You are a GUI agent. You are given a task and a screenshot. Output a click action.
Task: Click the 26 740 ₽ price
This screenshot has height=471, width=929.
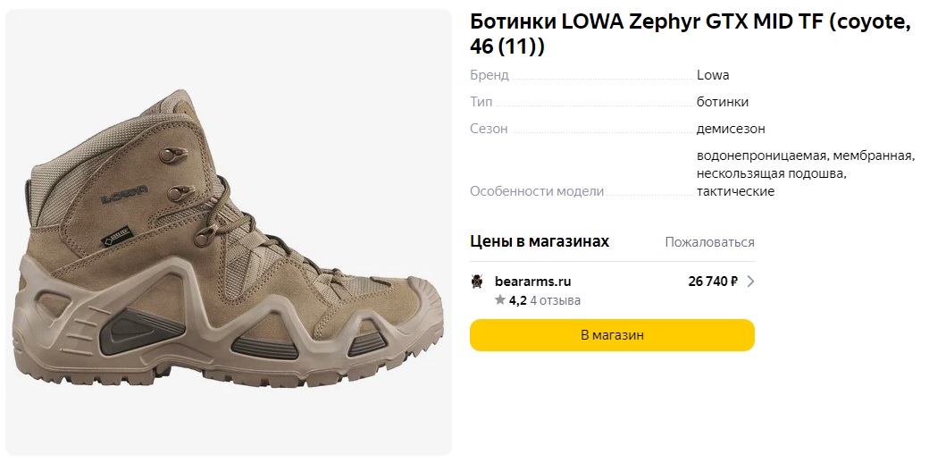coord(713,282)
